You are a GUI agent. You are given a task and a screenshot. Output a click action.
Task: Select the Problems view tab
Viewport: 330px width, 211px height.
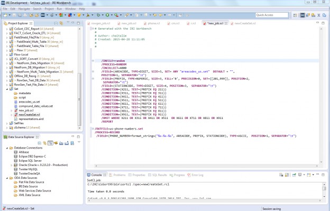[117, 175]
